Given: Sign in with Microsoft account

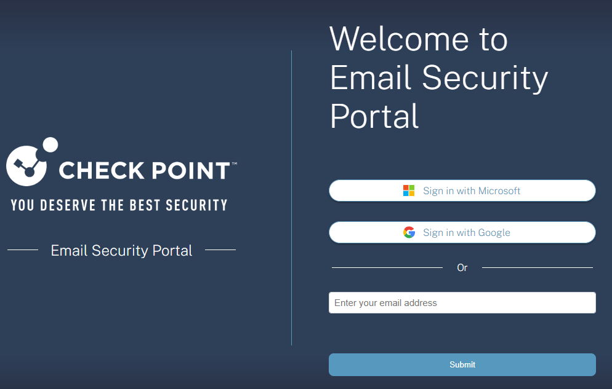Looking at the screenshot, I should (462, 191).
